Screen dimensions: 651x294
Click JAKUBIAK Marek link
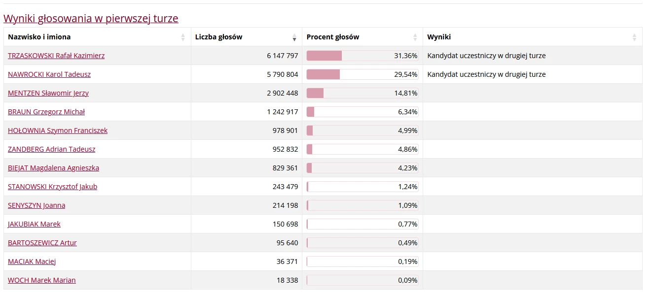click(x=34, y=224)
